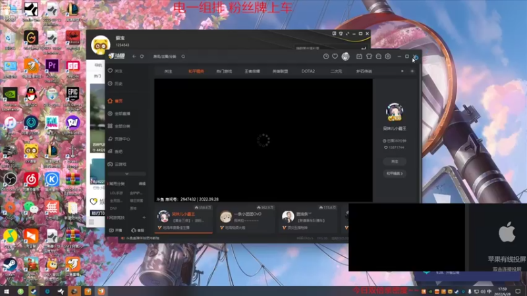Select the 王者荣耀 category tab
The width and height of the screenshot is (527, 296).
(252, 71)
